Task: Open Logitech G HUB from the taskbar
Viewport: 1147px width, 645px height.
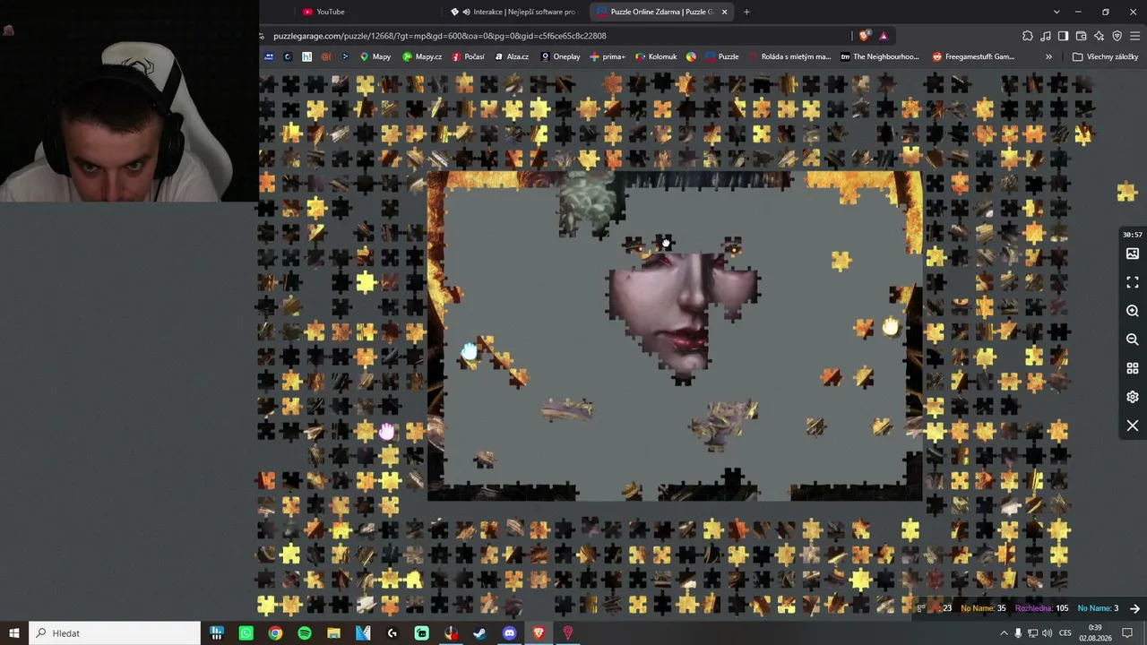Action: (x=392, y=633)
